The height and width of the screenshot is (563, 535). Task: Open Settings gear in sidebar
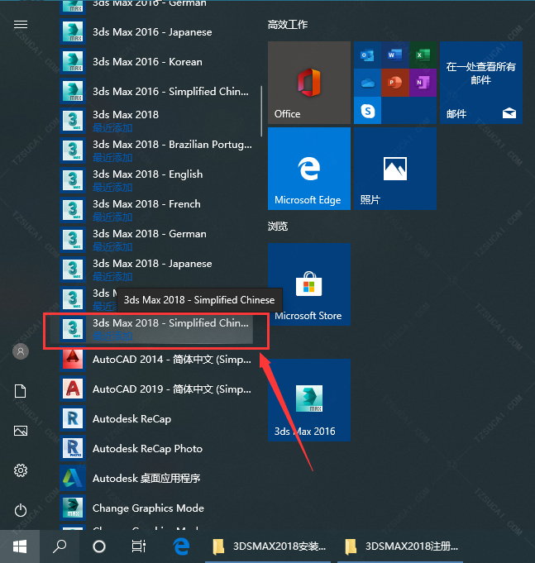(x=21, y=470)
